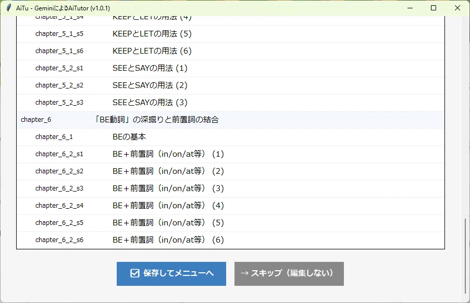Viewport: 470px width, 303px height.
Task: Select row chapter_6_2_s1
Action: [230, 154]
